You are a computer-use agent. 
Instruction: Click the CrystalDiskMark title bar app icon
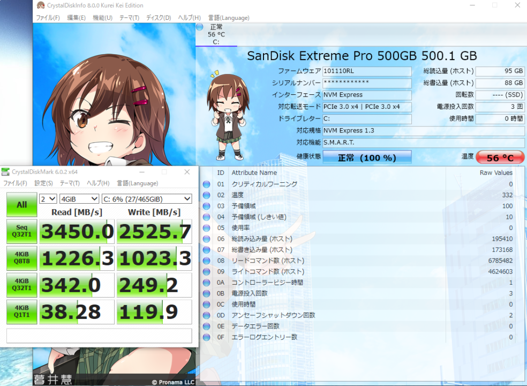[5, 172]
